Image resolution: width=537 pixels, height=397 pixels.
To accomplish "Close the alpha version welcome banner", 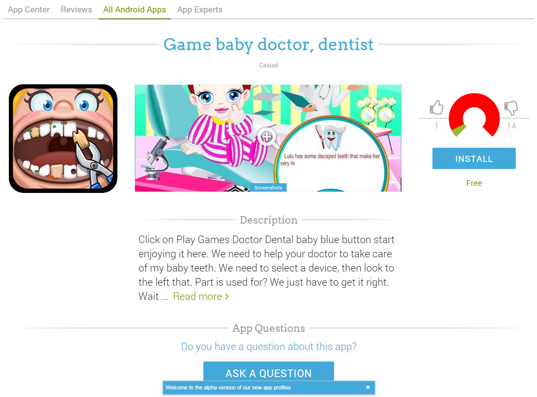I will (x=368, y=387).
